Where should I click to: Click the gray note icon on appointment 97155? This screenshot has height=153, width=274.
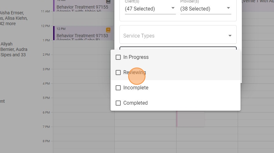click(x=108, y=2)
